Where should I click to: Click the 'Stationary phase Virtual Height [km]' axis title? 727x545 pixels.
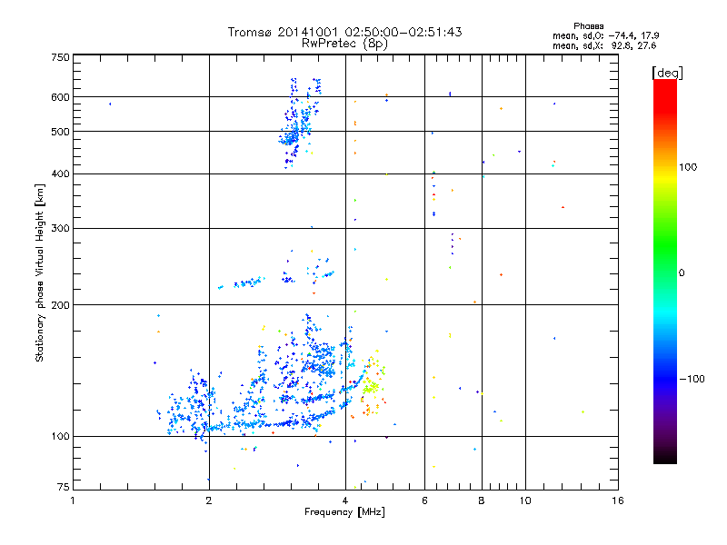(x=40, y=272)
